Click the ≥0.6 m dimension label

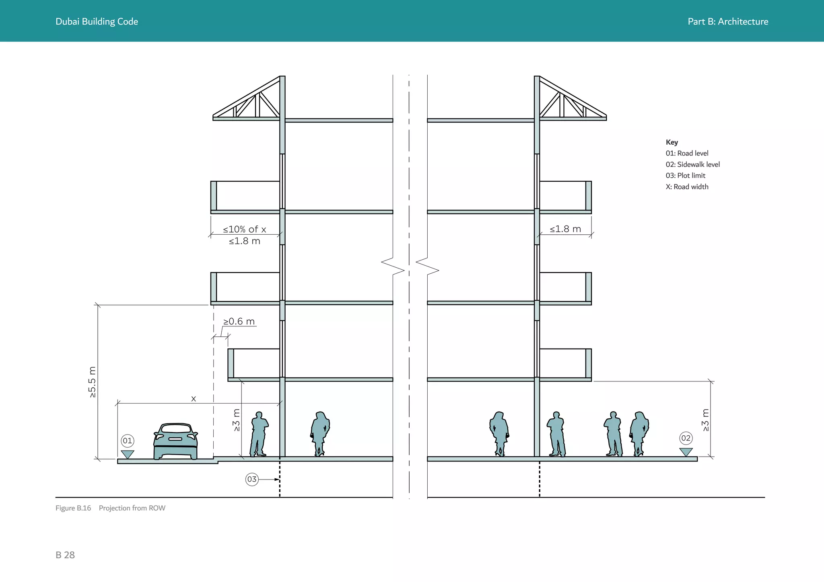239,322
